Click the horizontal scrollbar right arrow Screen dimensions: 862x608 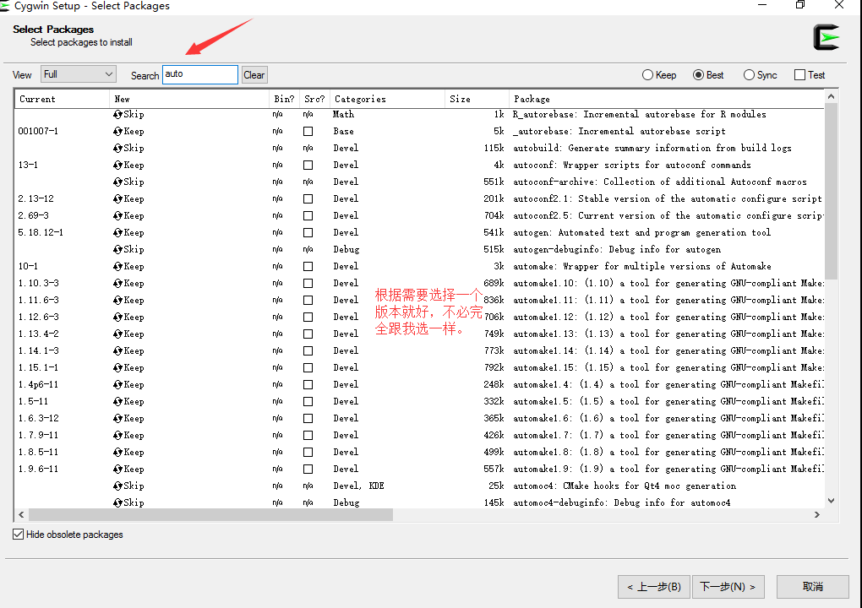pyautogui.click(x=817, y=514)
